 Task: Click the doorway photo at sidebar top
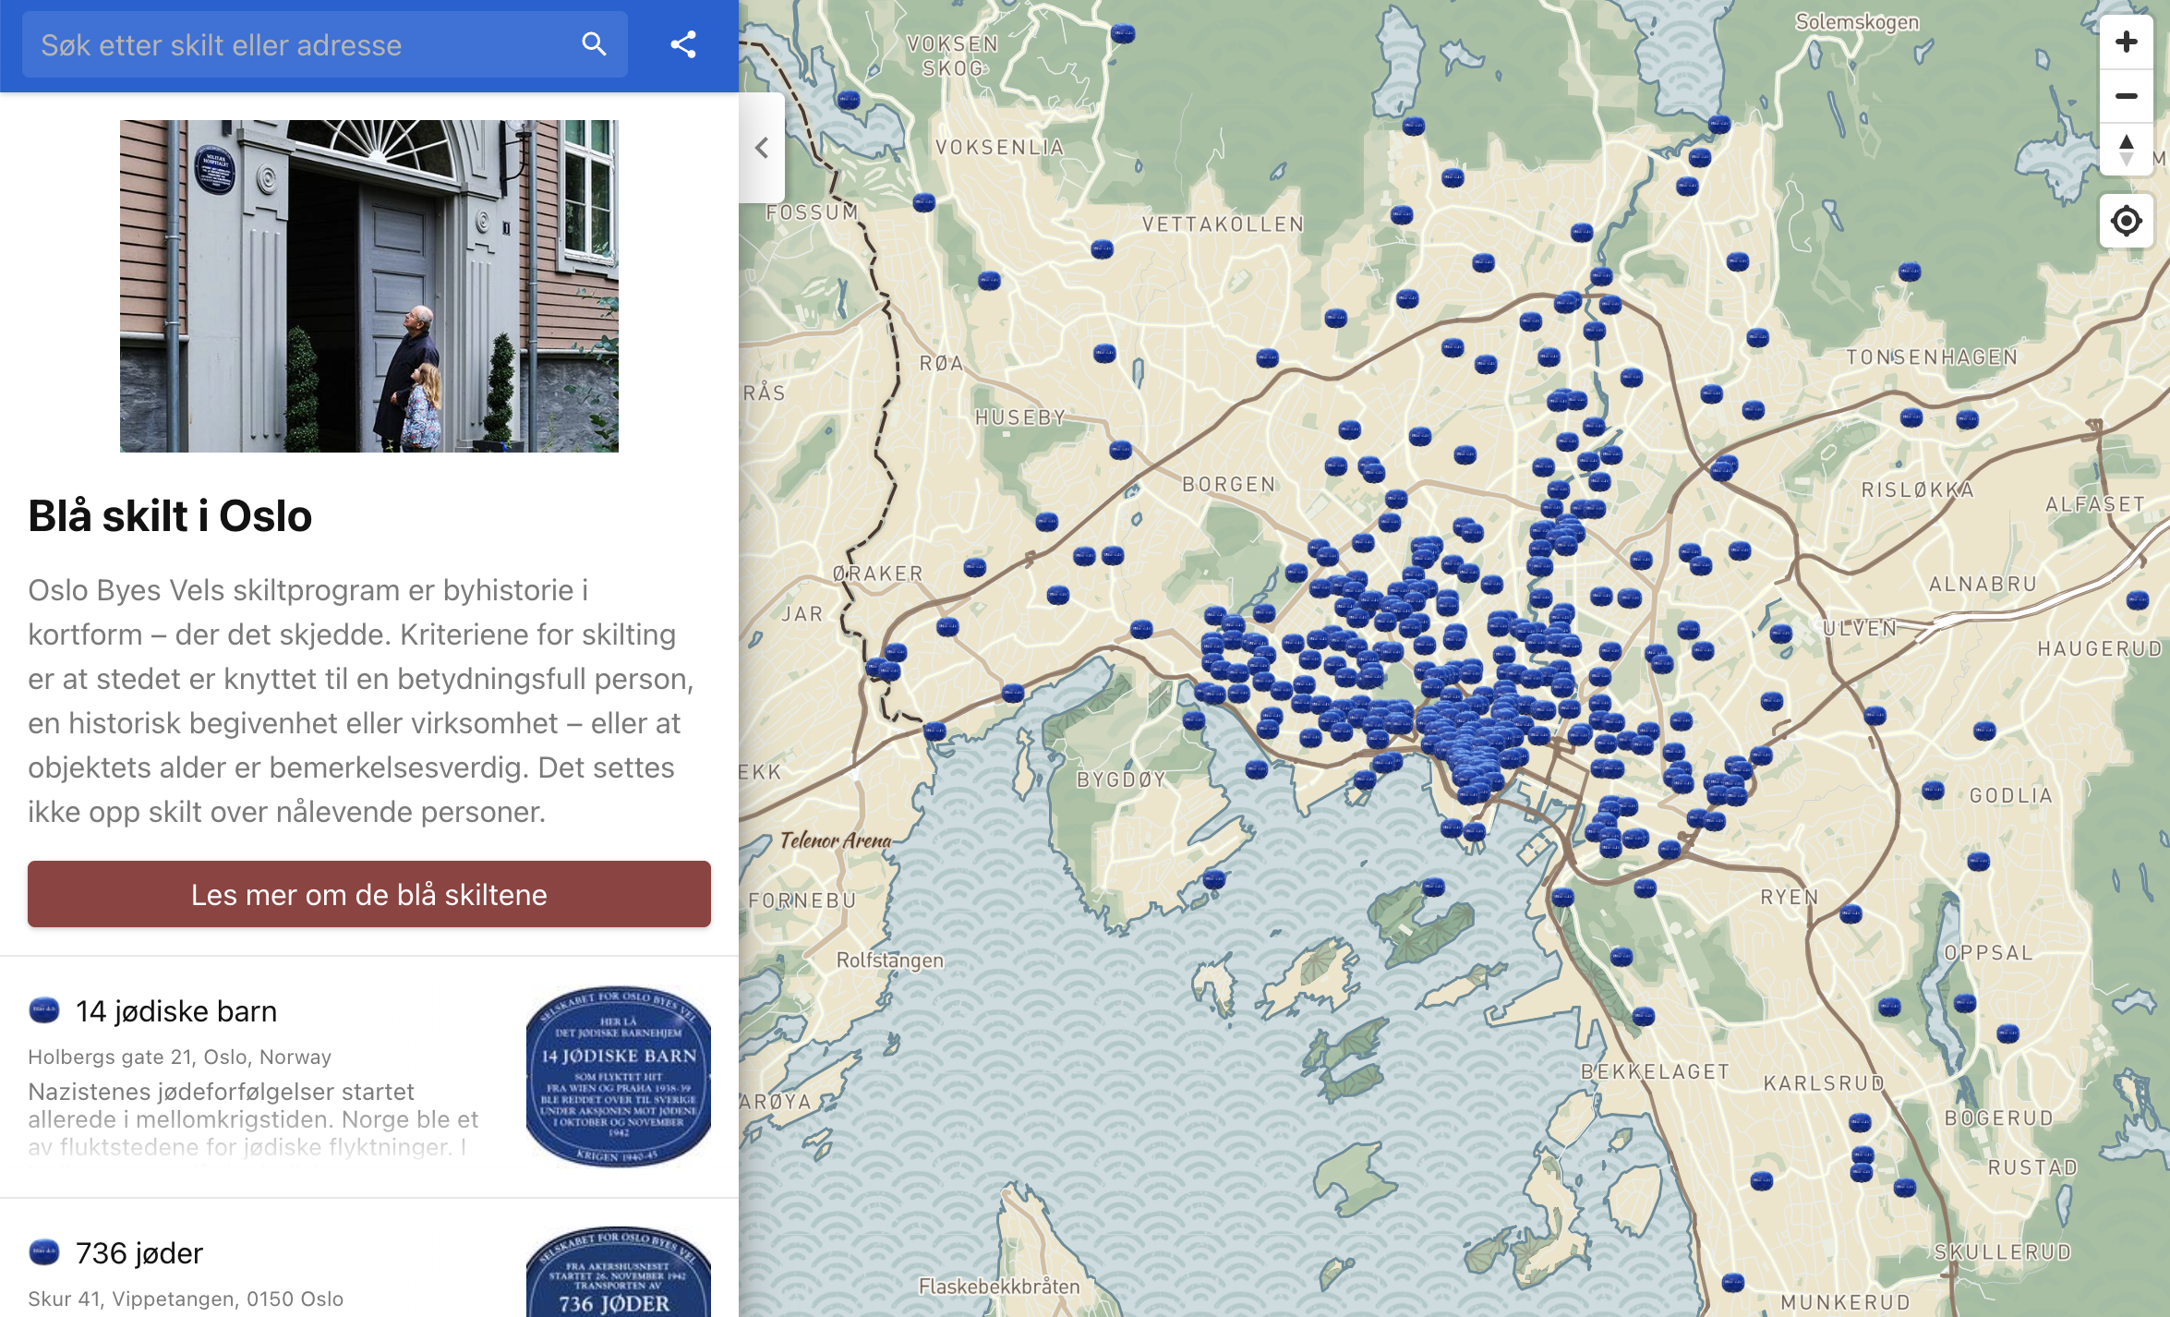click(369, 286)
